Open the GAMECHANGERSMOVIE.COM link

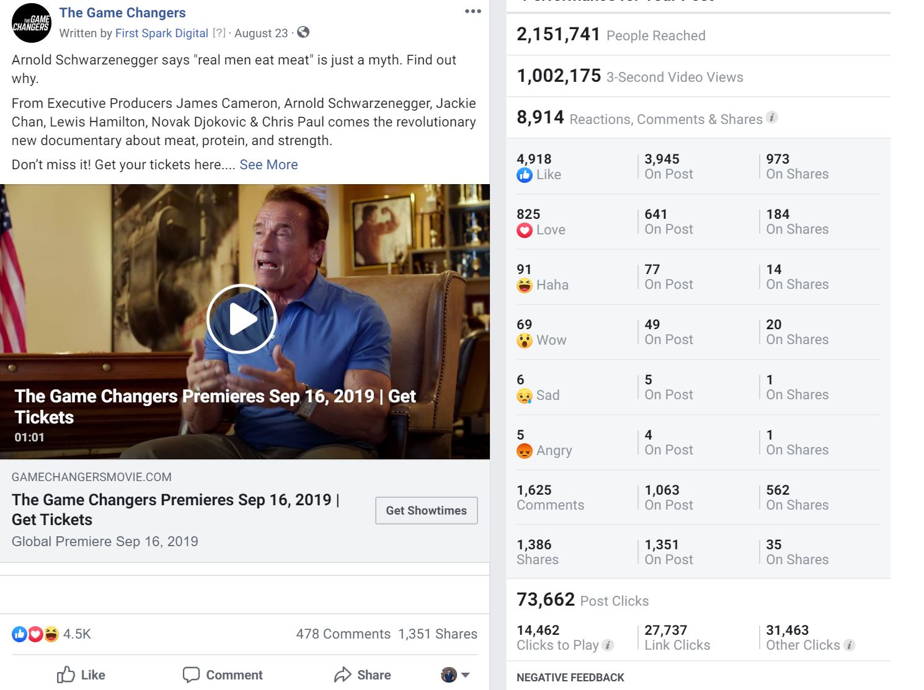click(x=92, y=477)
